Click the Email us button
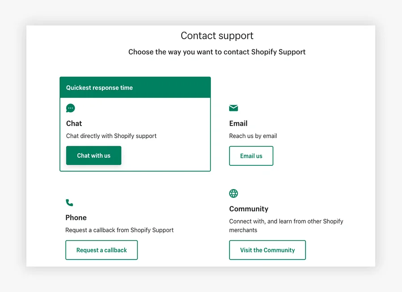The width and height of the screenshot is (402, 292). pyautogui.click(x=251, y=156)
